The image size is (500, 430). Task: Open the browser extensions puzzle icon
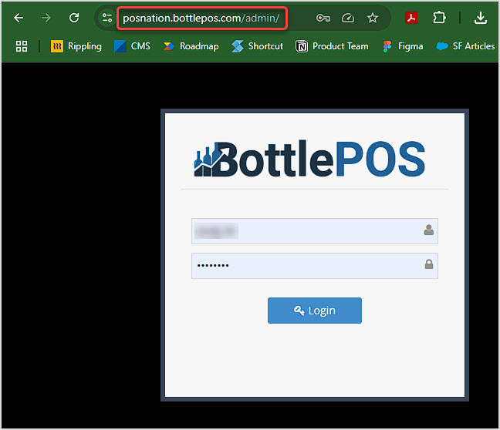tap(439, 18)
